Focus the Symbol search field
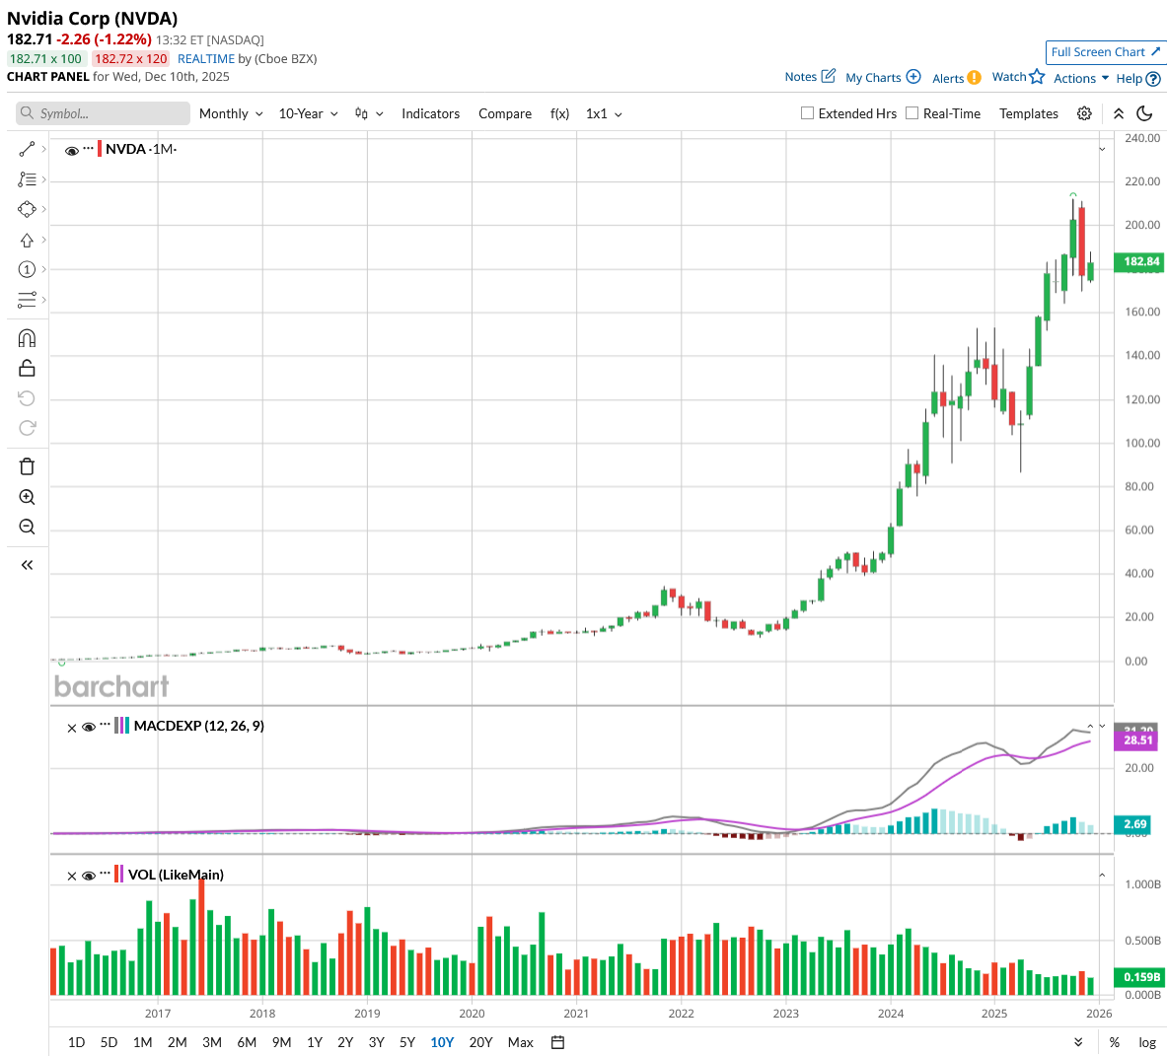1167x1056 pixels. click(103, 113)
